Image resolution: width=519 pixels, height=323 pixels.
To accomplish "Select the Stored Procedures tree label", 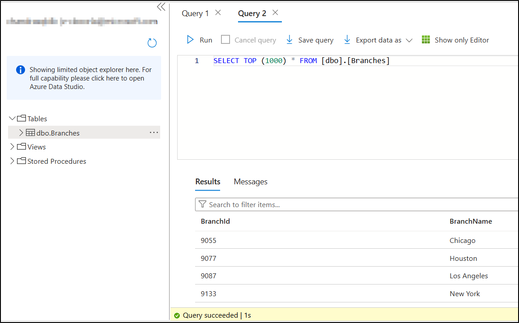I will [57, 161].
